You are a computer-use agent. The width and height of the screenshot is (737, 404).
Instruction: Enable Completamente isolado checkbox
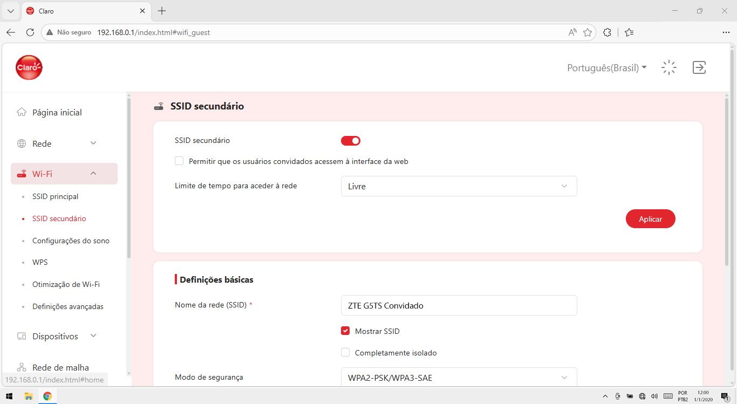[345, 352]
